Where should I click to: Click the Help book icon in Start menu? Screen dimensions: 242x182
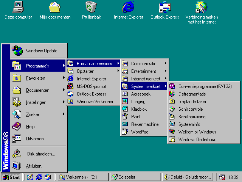coord(17,126)
